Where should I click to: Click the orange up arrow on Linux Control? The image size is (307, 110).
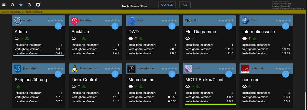click(79, 86)
